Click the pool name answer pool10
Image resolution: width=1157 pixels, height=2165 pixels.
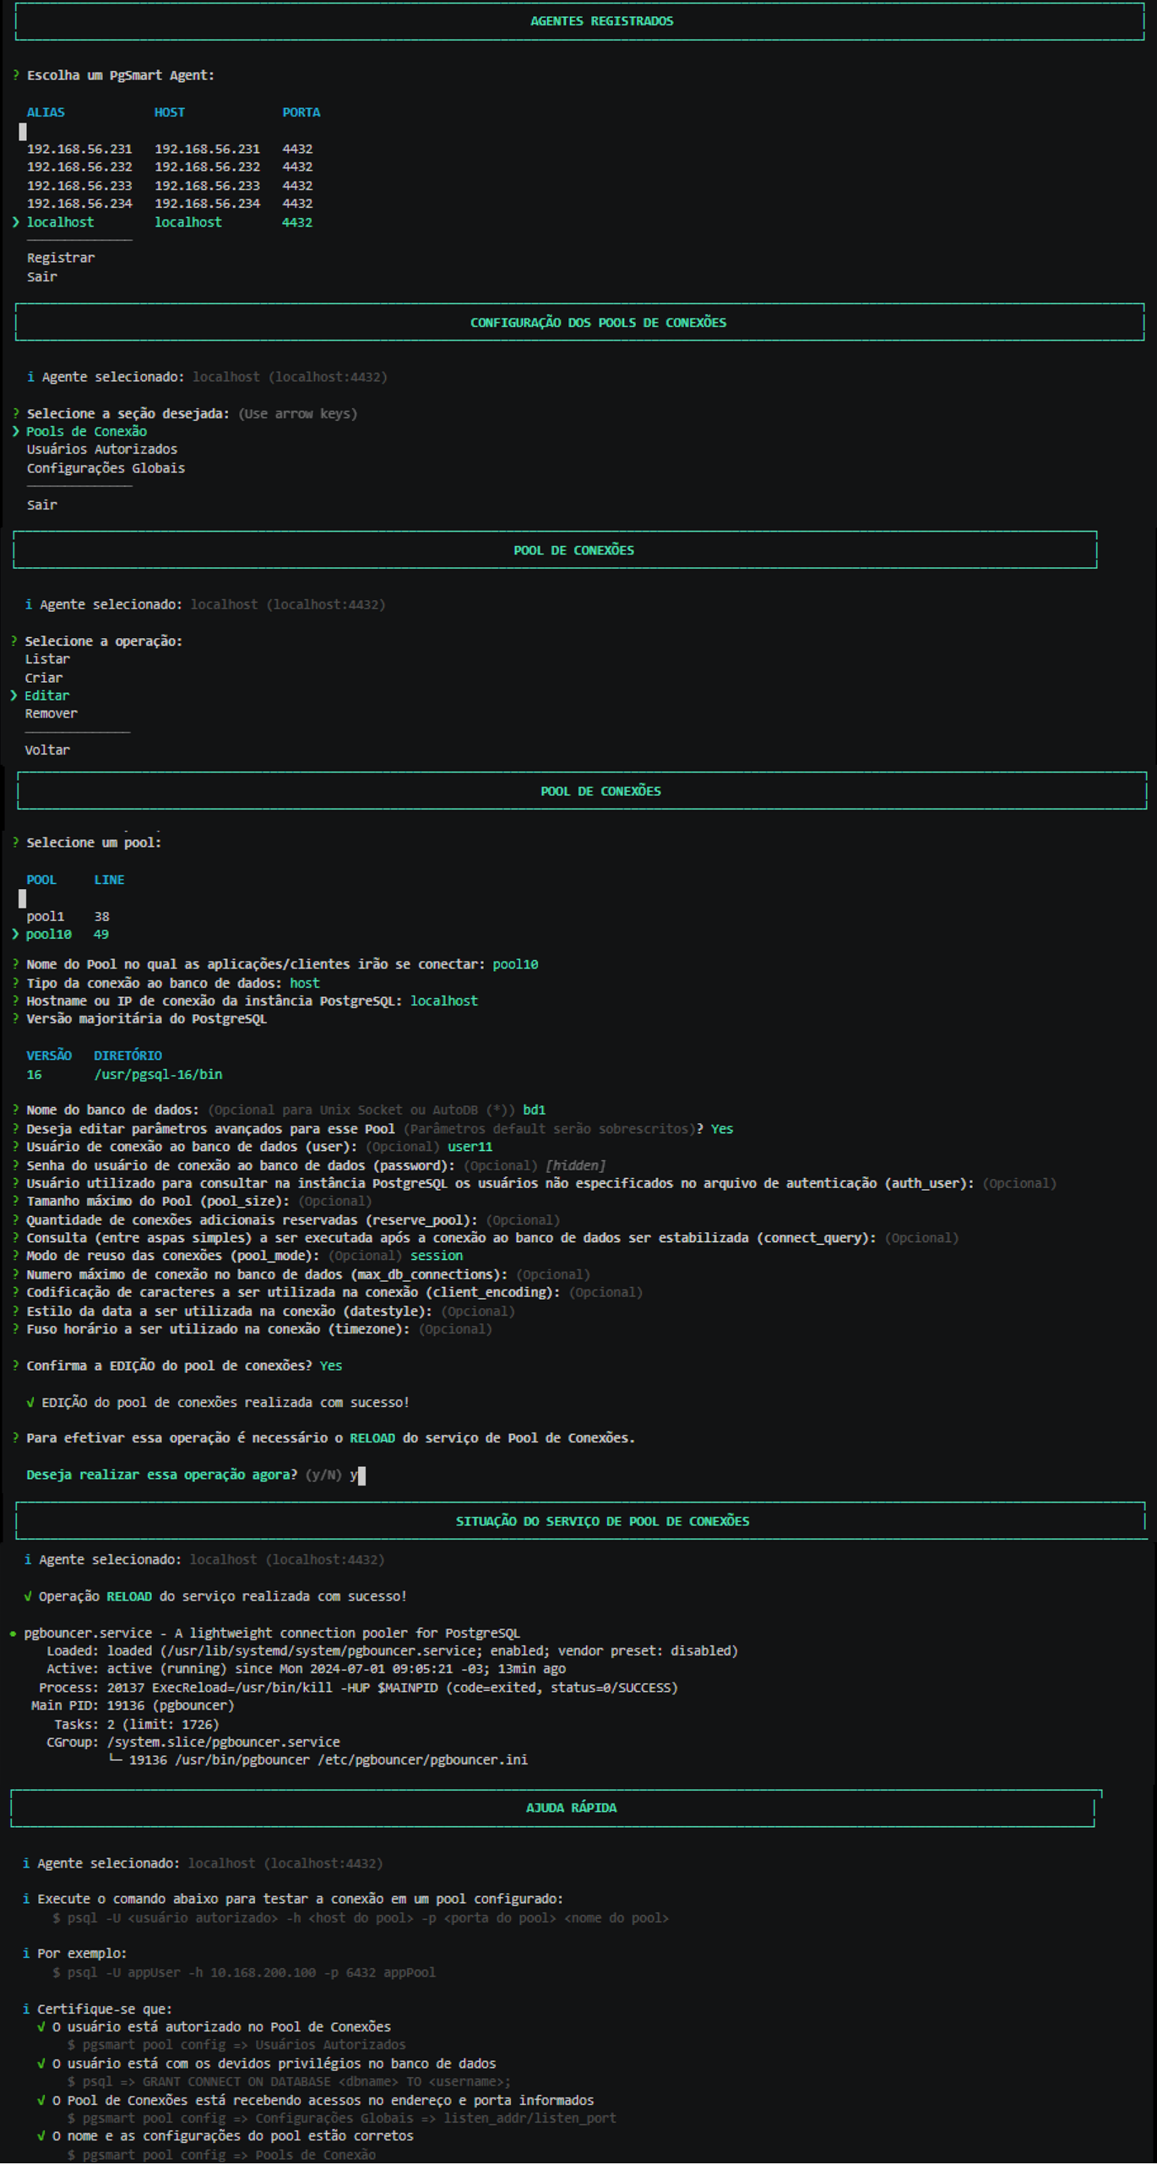pos(515,964)
